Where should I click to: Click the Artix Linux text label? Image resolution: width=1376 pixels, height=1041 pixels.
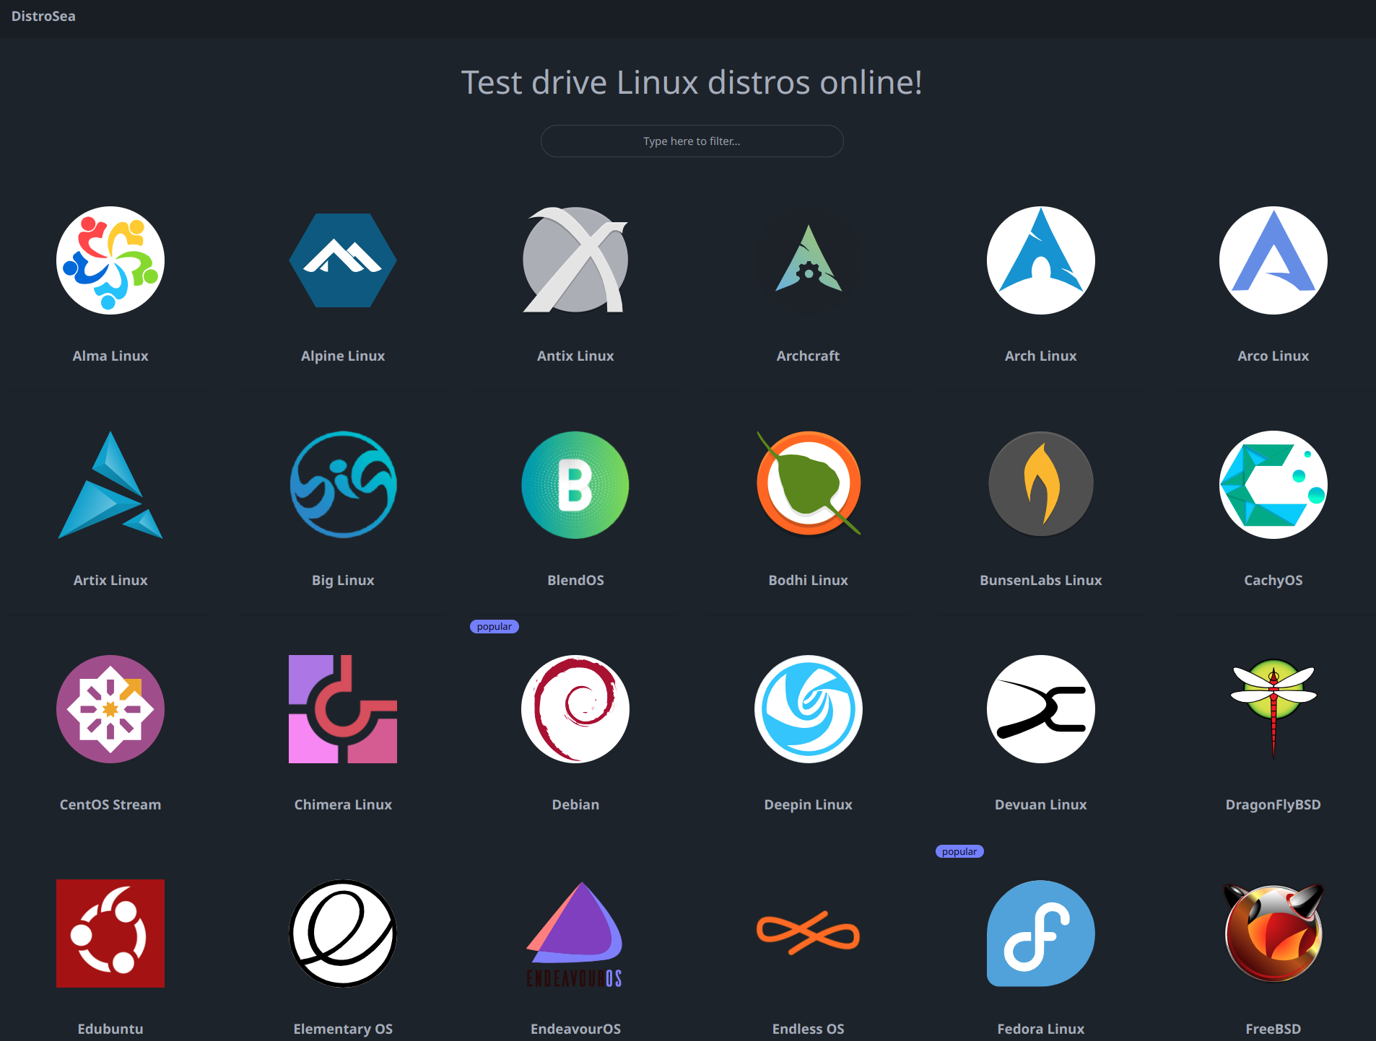click(x=110, y=580)
